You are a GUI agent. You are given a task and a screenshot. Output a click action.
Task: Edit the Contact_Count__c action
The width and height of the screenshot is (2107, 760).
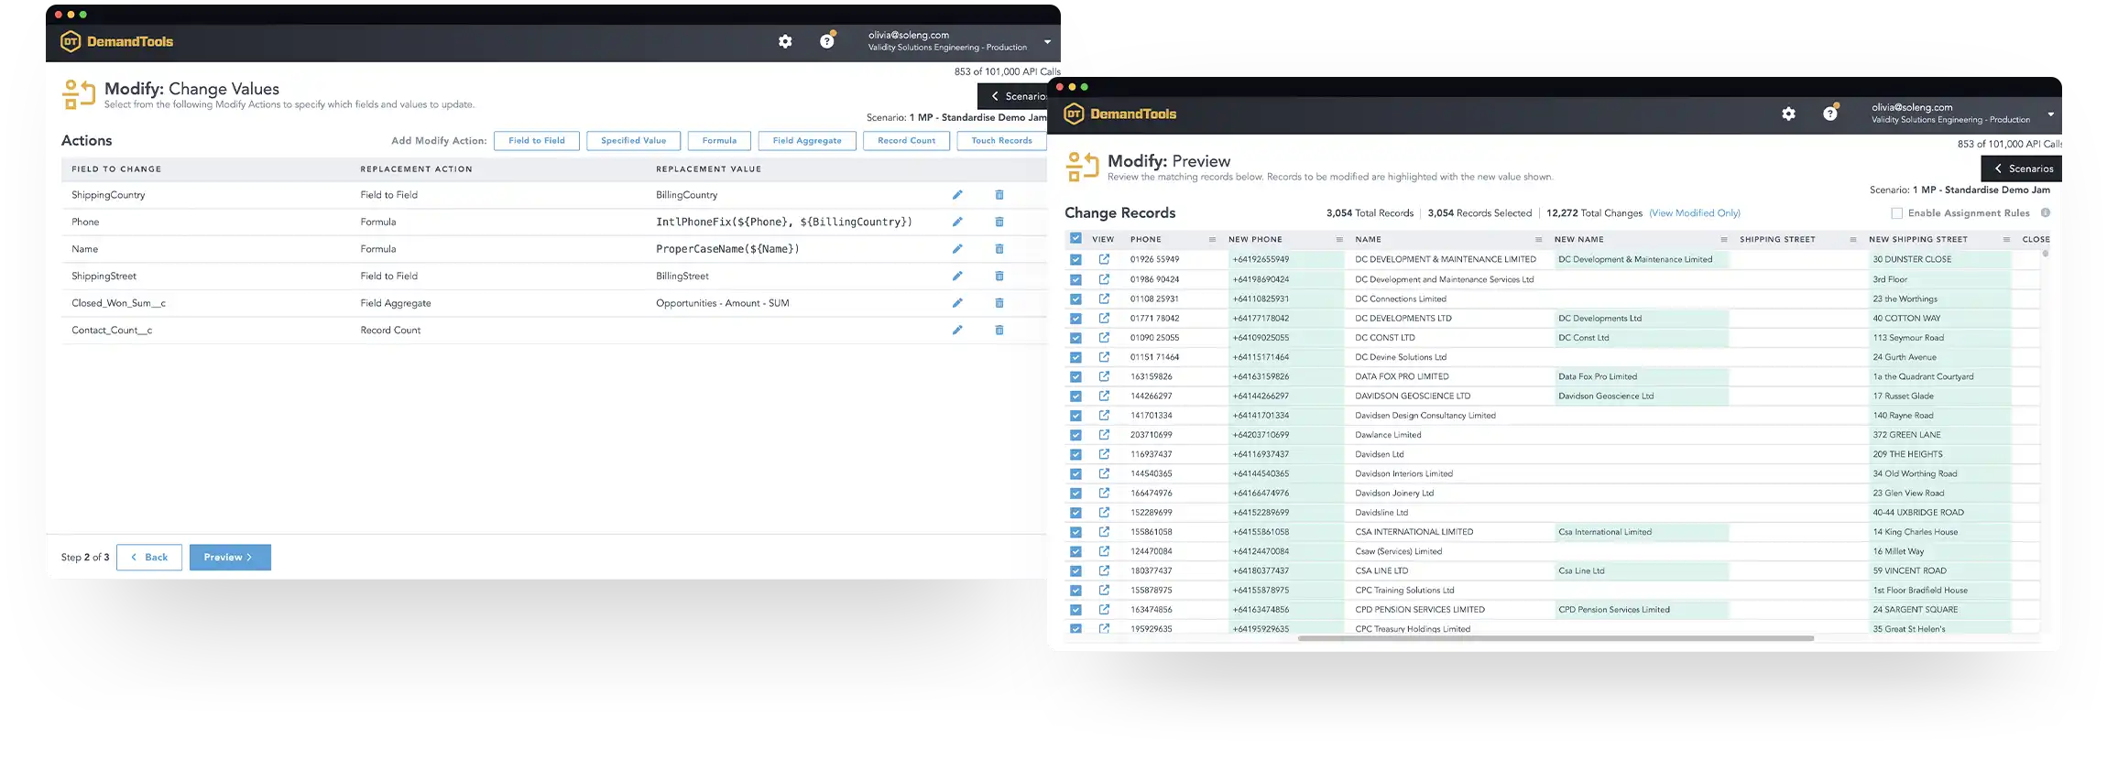pyautogui.click(x=957, y=330)
